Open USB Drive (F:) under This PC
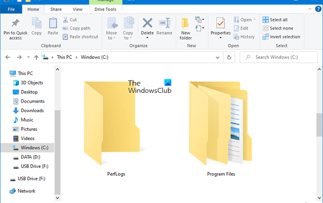The image size is (323, 203). pyautogui.click(x=30, y=167)
